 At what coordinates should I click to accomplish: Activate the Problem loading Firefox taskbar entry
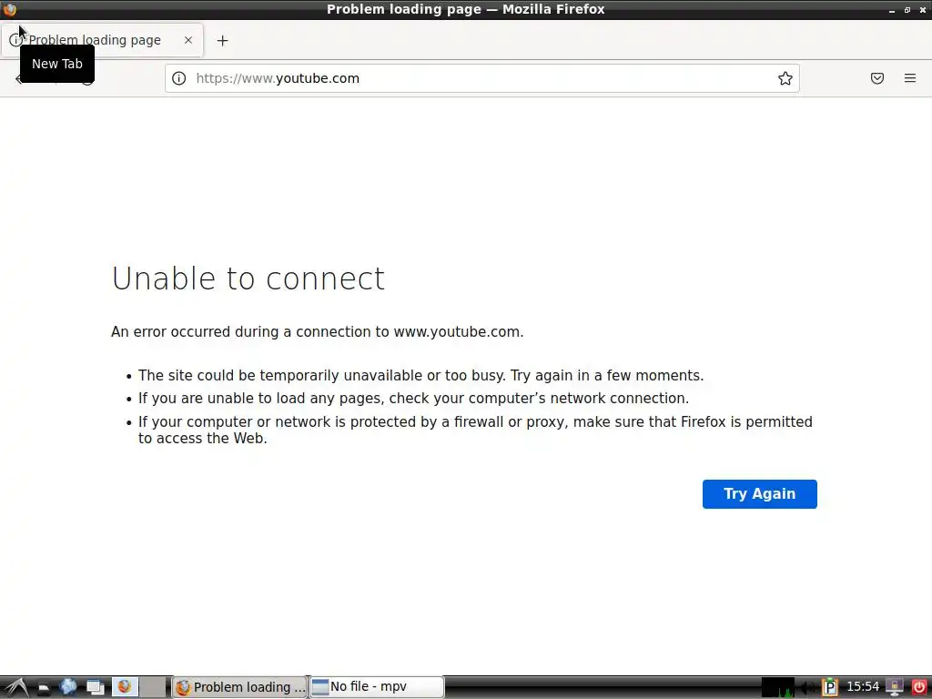coord(239,687)
